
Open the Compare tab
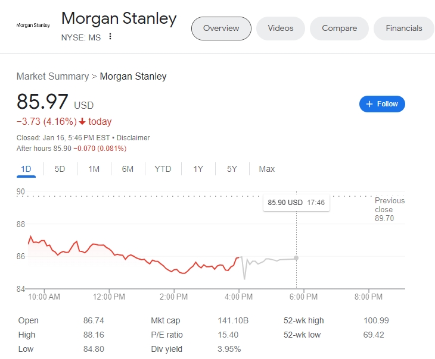coord(339,28)
